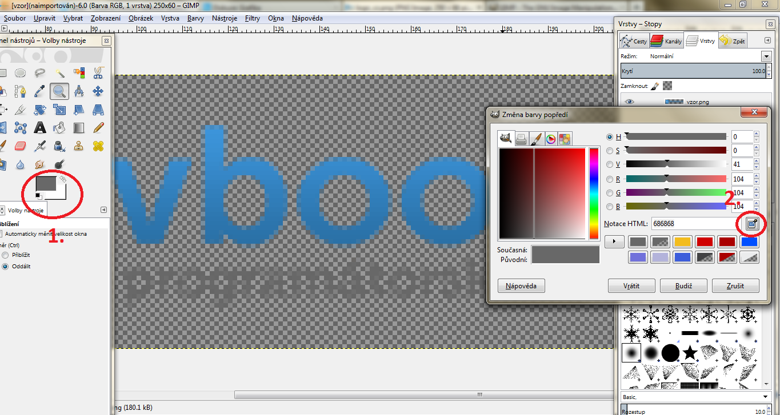Select the Pencil tool
This screenshot has width=780, height=415.
pyautogui.click(x=98, y=127)
